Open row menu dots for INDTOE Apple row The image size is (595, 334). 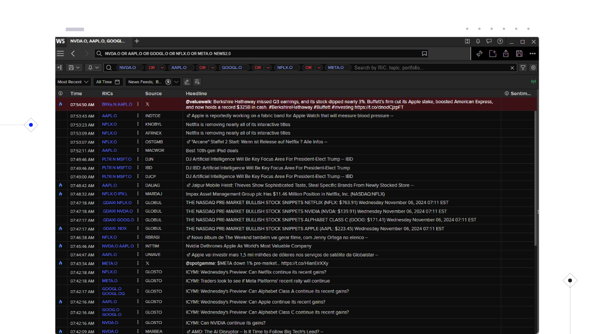coord(138,116)
